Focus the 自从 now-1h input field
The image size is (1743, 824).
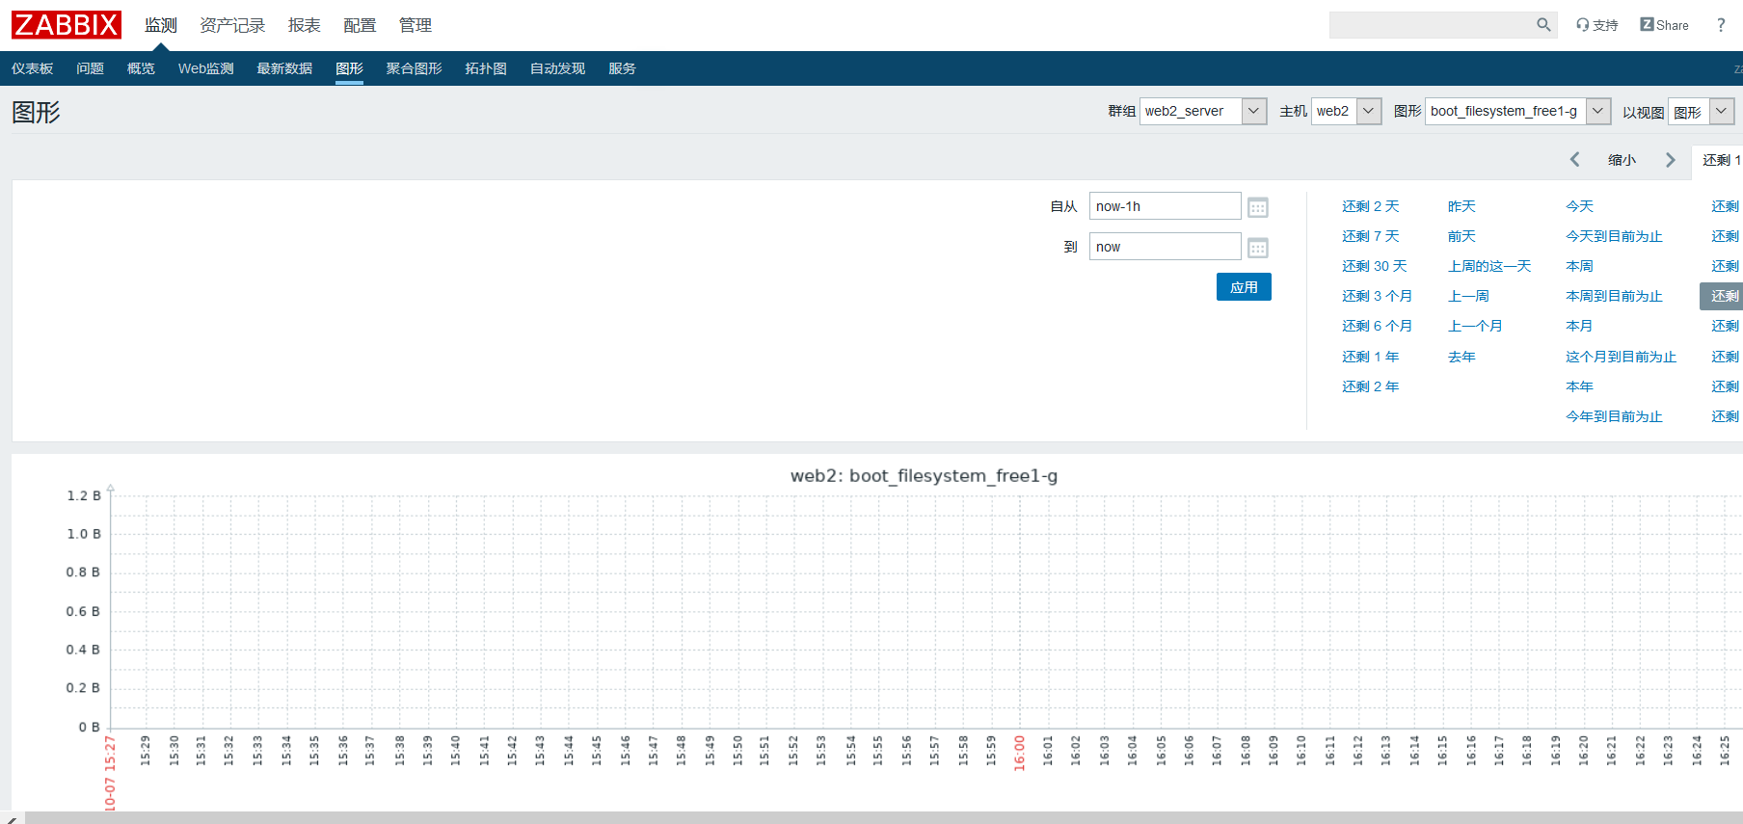1165,206
